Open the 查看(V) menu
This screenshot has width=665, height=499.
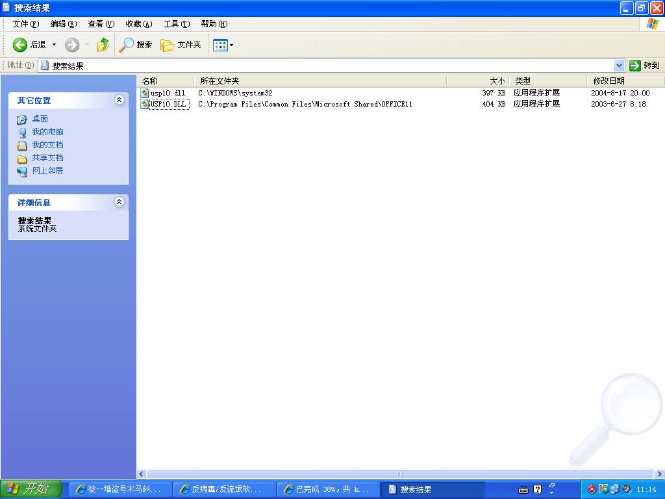[x=101, y=24]
